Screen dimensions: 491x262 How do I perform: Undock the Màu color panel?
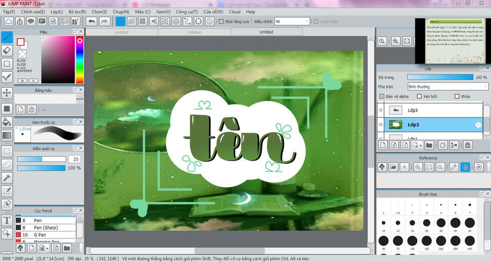coord(75,32)
